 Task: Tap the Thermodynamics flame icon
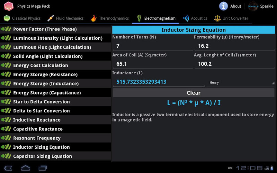pos(94,18)
